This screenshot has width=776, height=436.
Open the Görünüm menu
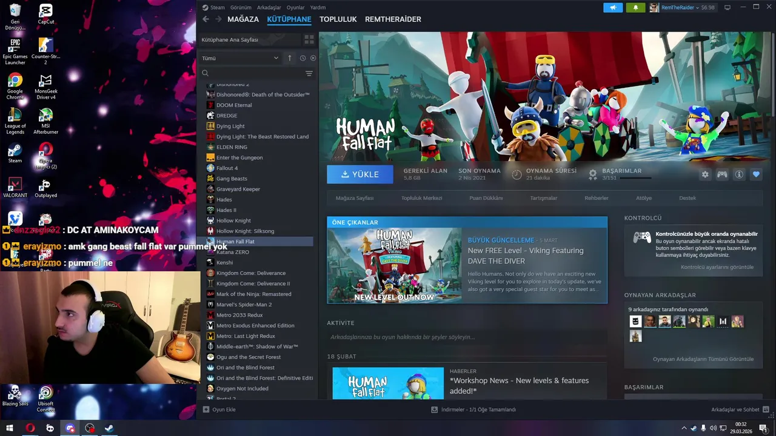click(x=241, y=7)
